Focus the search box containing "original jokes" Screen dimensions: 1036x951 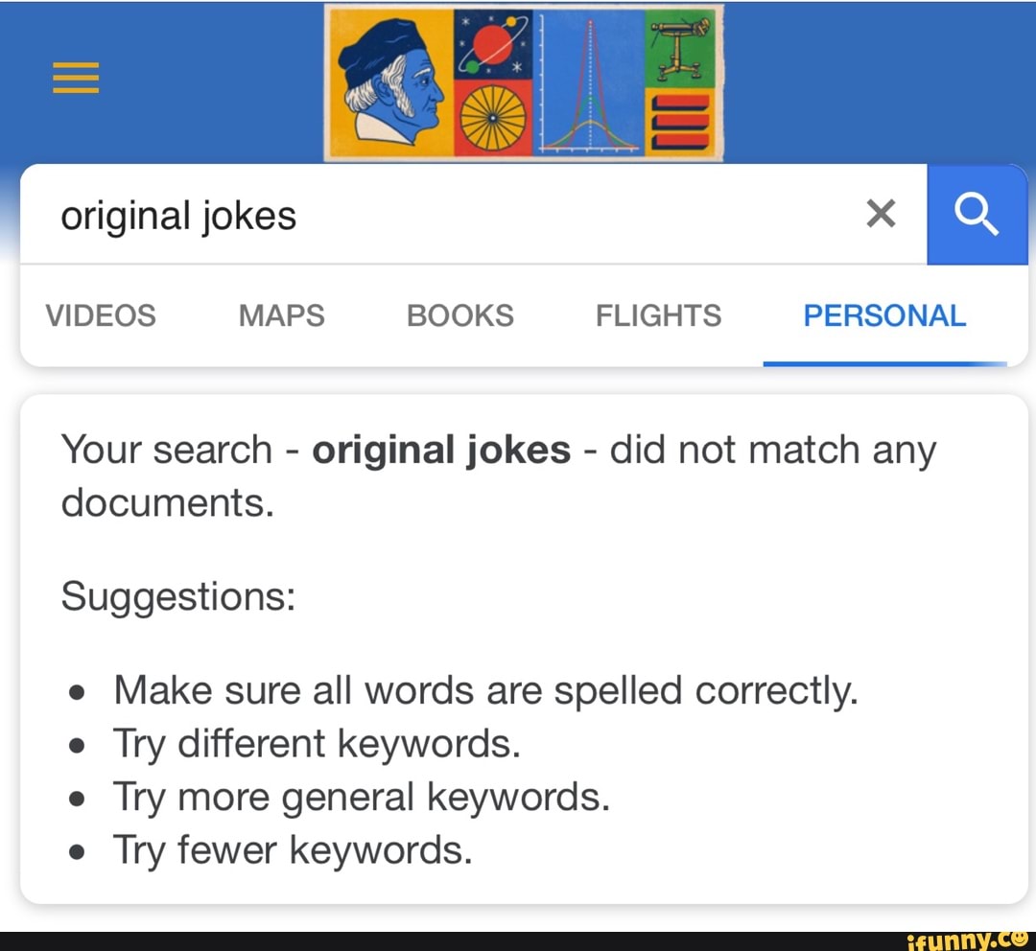pyautogui.click(x=432, y=216)
